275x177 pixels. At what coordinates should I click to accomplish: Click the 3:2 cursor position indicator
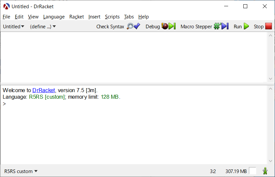pyautogui.click(x=213, y=171)
